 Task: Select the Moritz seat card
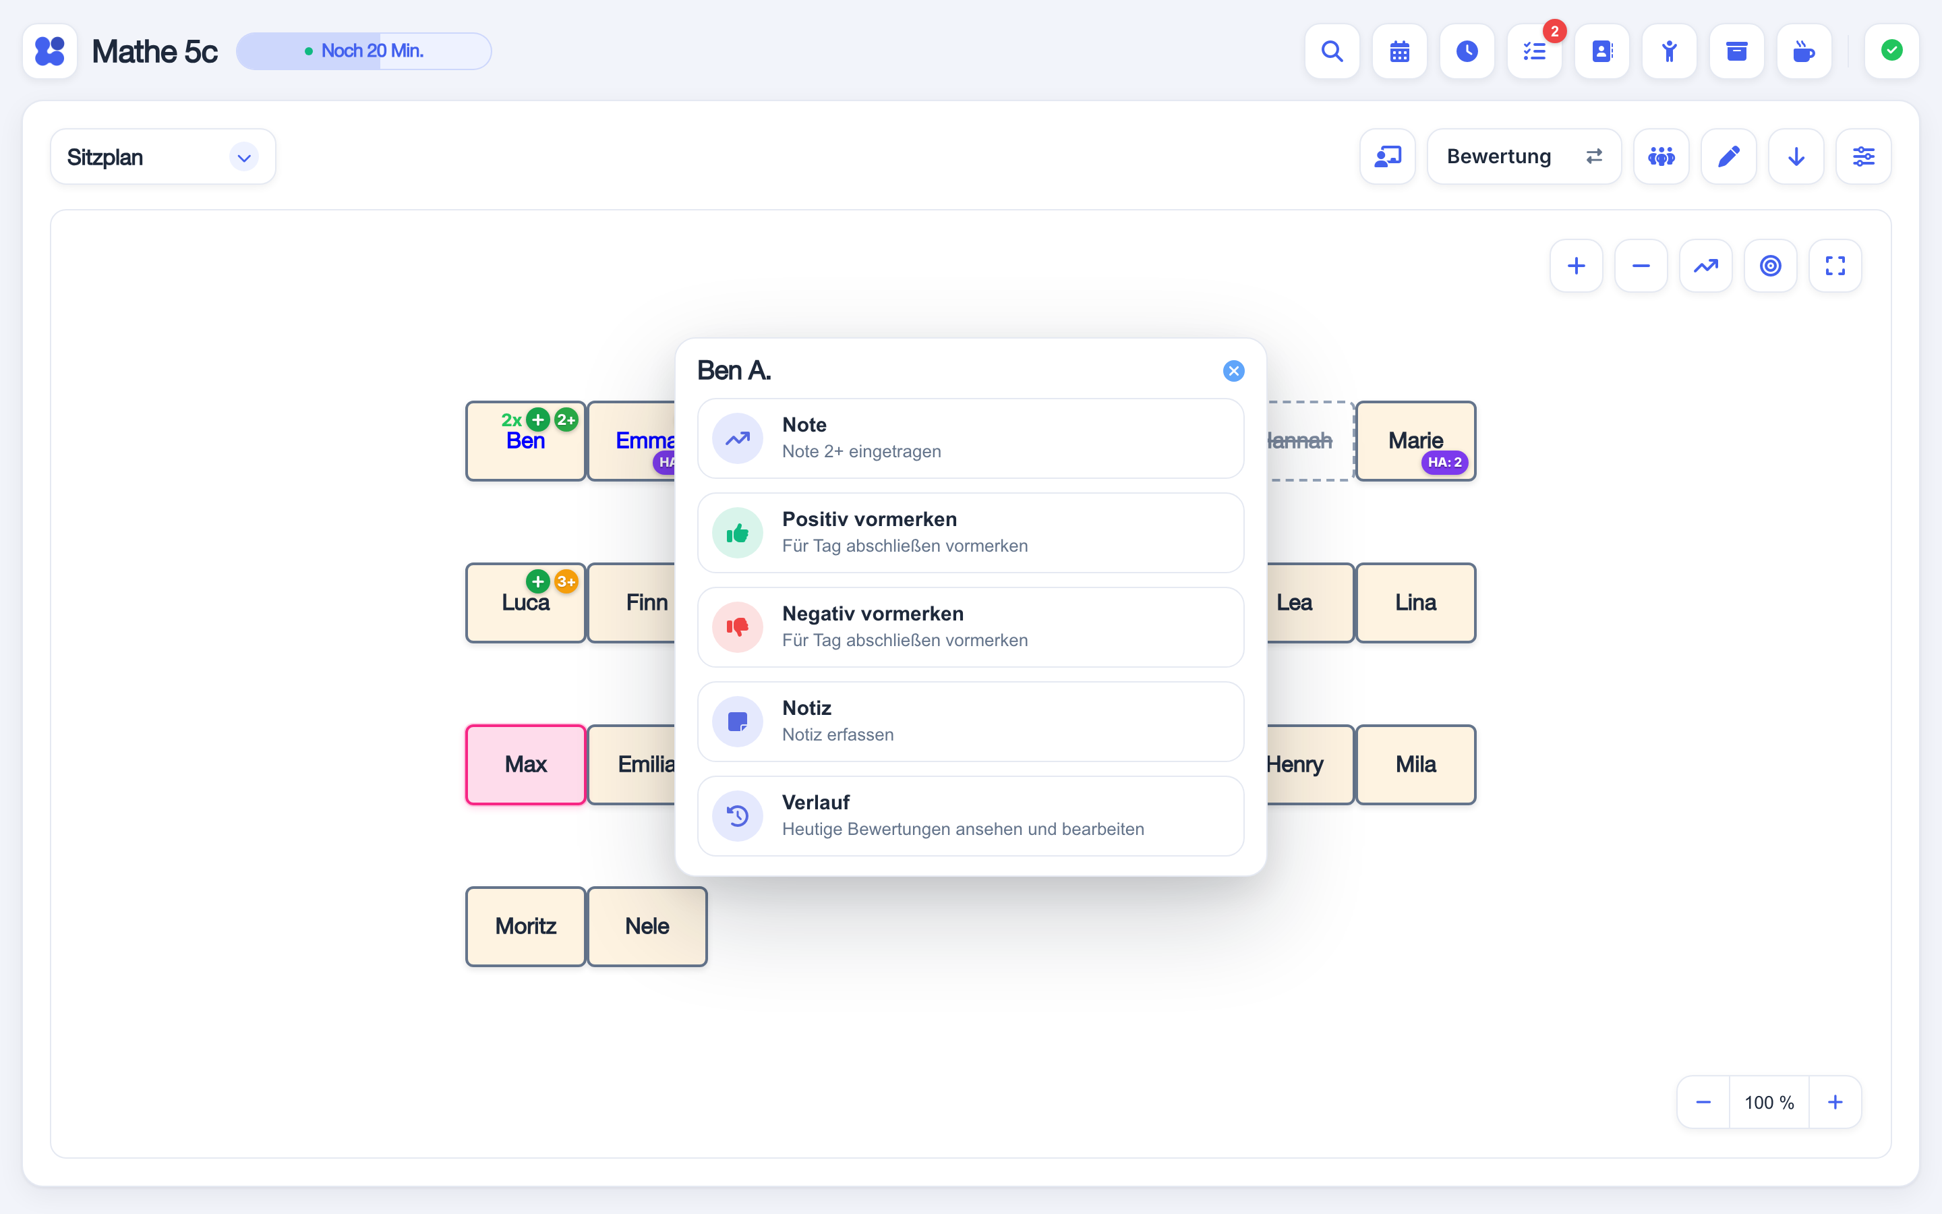tap(526, 927)
